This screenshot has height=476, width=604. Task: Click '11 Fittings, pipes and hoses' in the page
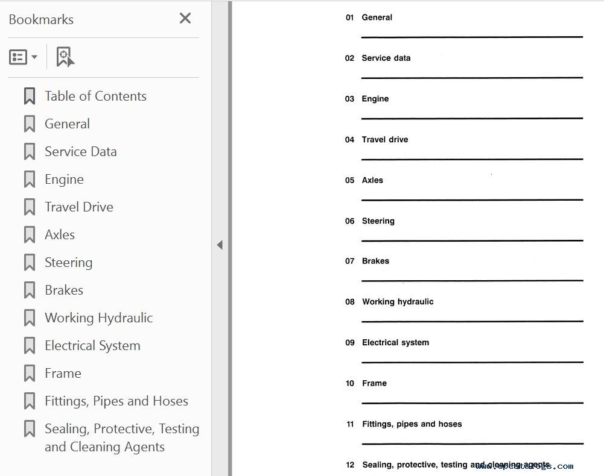pos(404,424)
